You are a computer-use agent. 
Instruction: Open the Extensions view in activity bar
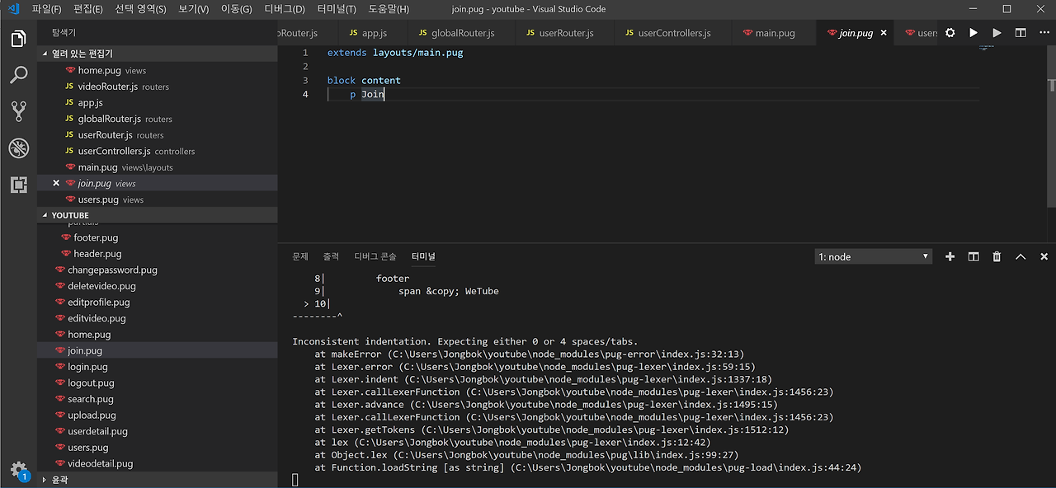tap(18, 185)
